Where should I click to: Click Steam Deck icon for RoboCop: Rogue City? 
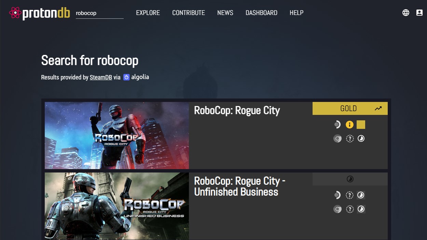coord(337,125)
